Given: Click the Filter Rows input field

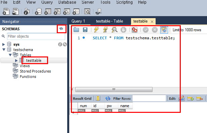Looking at the screenshot, I should coord(149,98).
